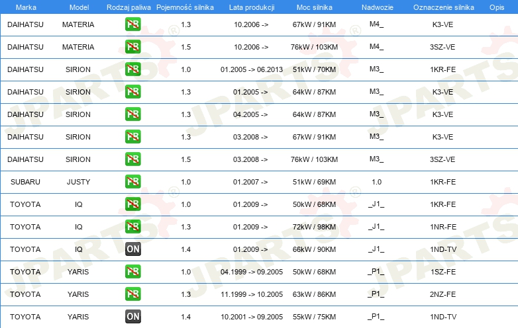The image size is (518, 328).
Task: Click petrol icon in Sirion 1.5 row
Action: point(132,159)
